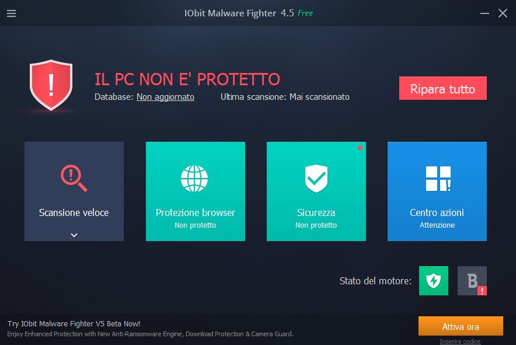This screenshot has width=516, height=345.
Task: Click Attiva ora button
Action: click(461, 326)
